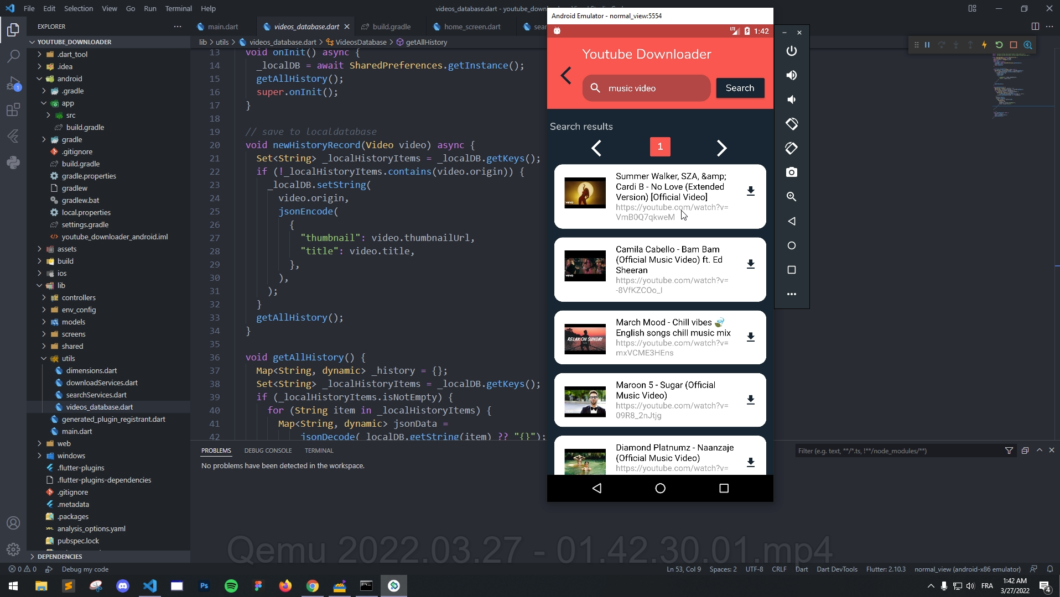
Task: Take an emulator screenshot
Action: coord(792,172)
